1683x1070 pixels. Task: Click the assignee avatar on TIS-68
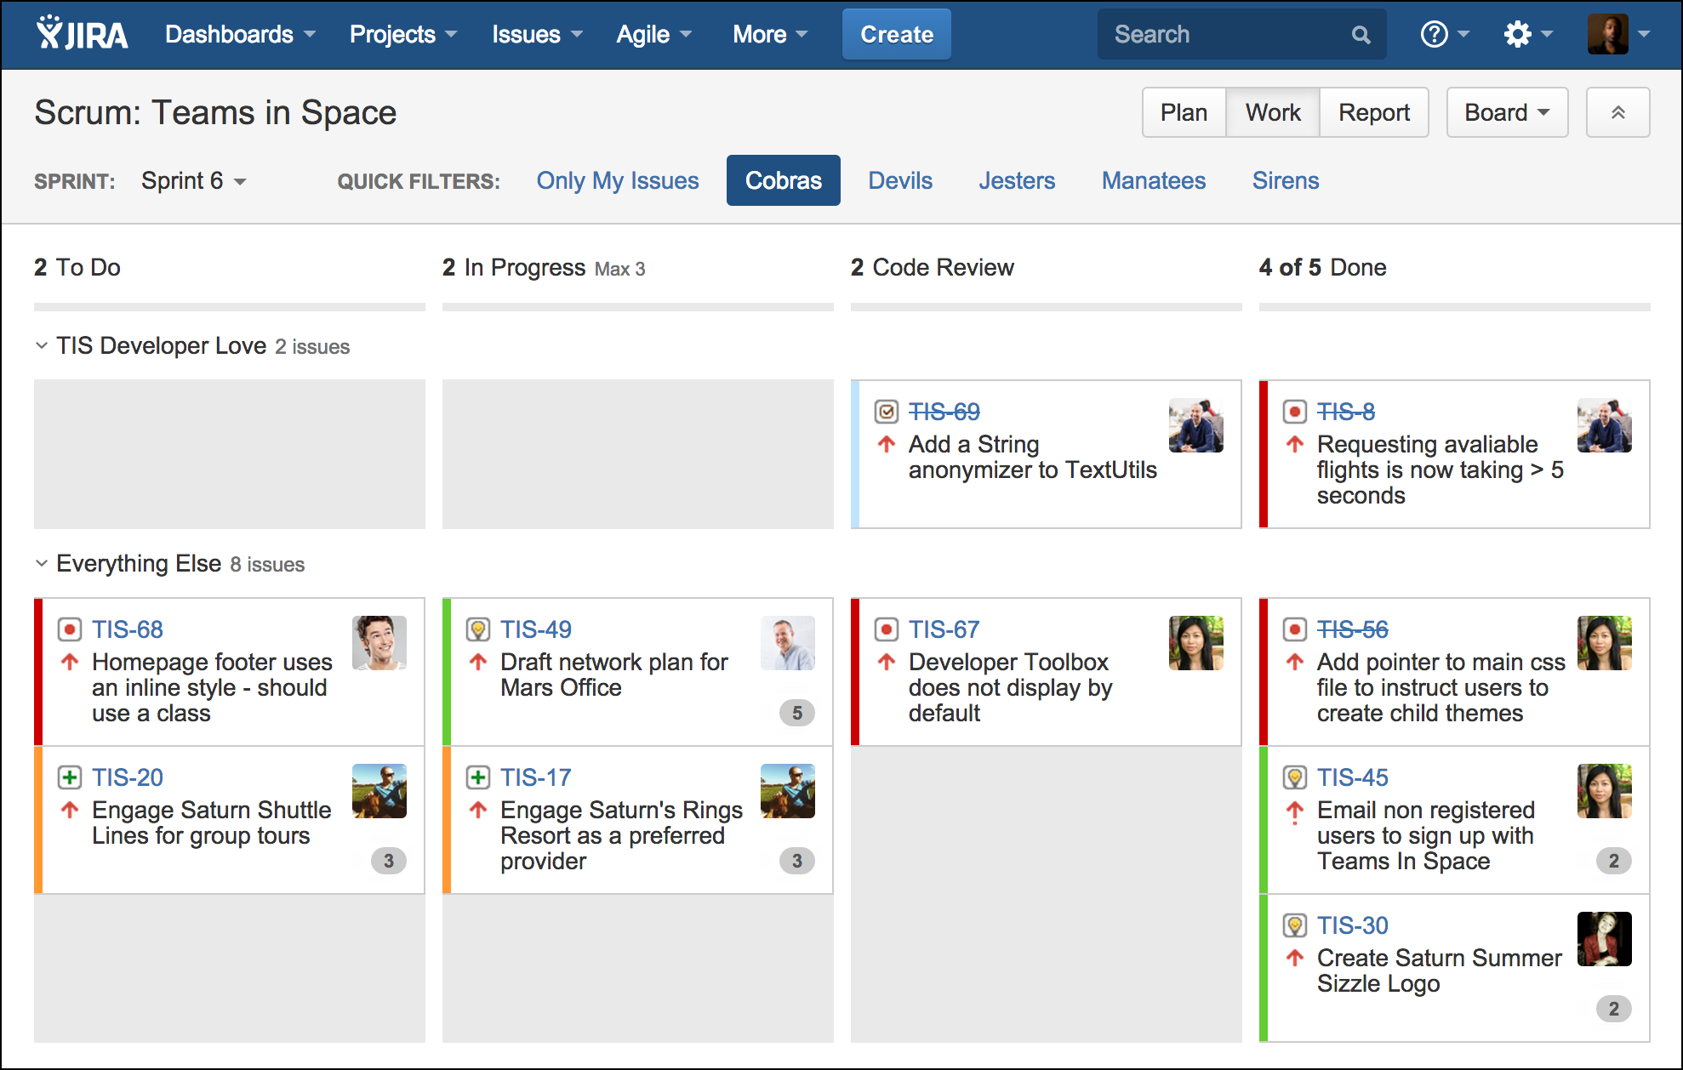coord(379,643)
